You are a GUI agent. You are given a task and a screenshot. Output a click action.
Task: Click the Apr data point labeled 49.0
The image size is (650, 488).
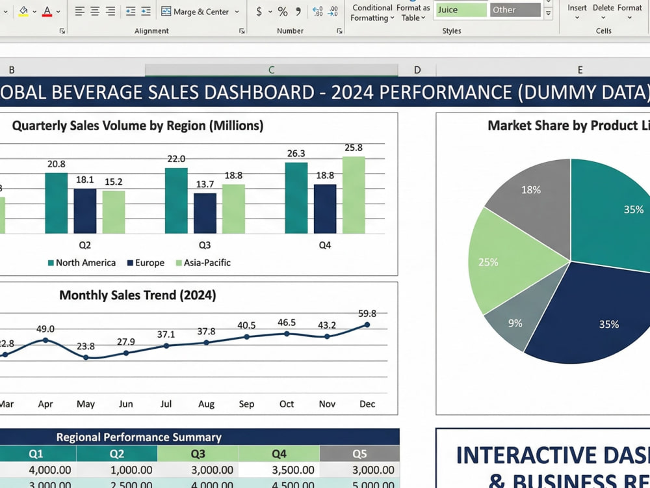coord(45,340)
